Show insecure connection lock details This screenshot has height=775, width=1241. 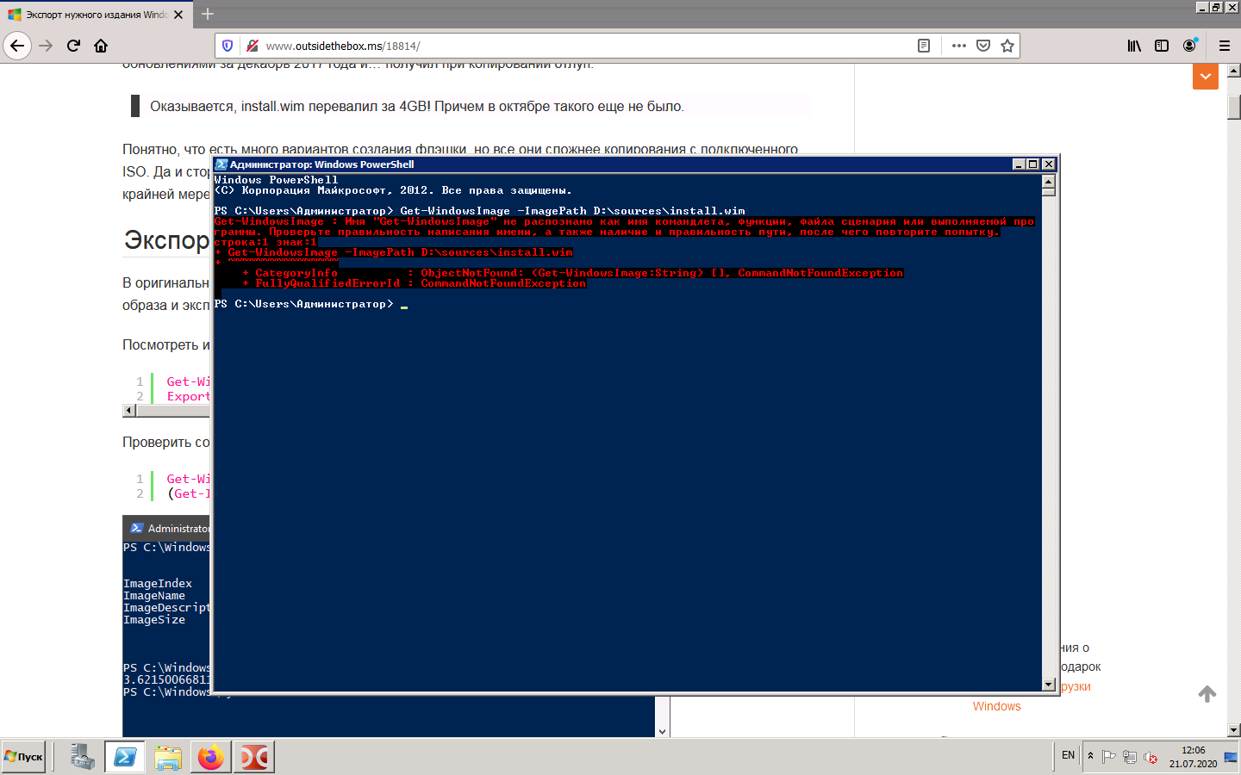[x=252, y=46]
